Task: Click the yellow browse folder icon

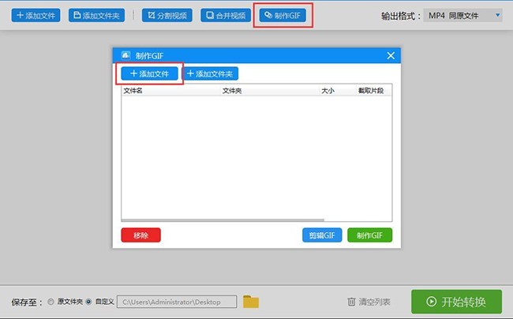Action: (251, 302)
